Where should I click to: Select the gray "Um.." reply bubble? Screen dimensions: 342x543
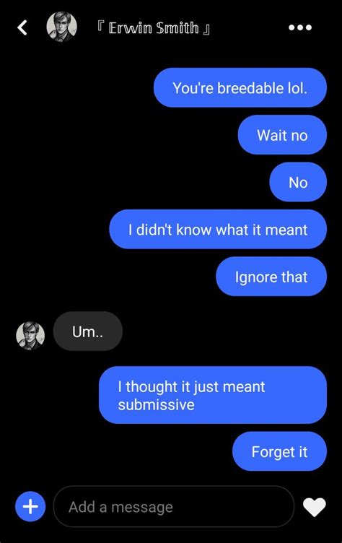click(x=87, y=331)
